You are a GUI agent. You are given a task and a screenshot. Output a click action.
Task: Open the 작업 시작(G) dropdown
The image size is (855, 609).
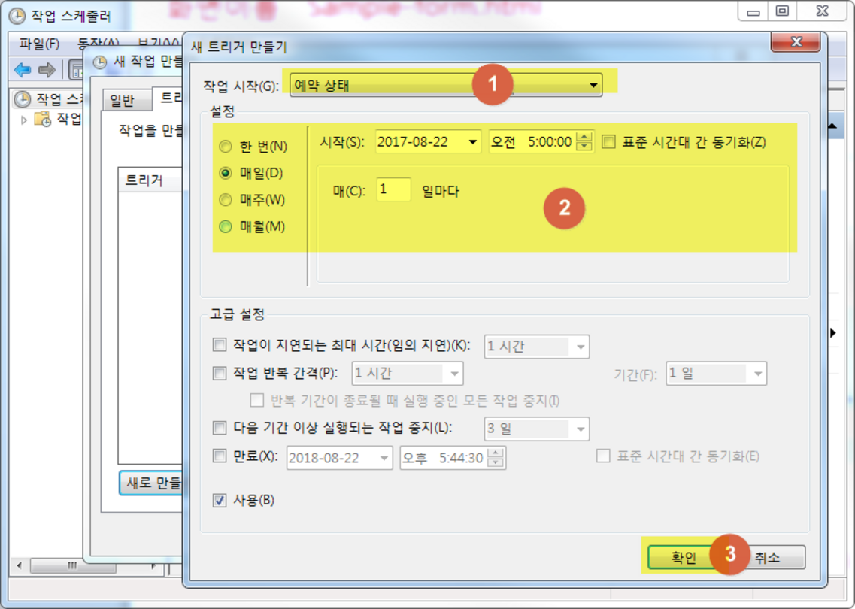594,86
